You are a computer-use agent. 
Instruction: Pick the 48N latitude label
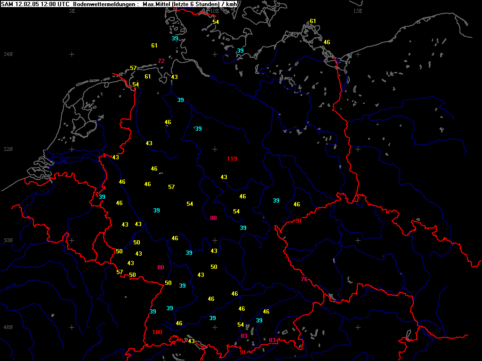8,328
